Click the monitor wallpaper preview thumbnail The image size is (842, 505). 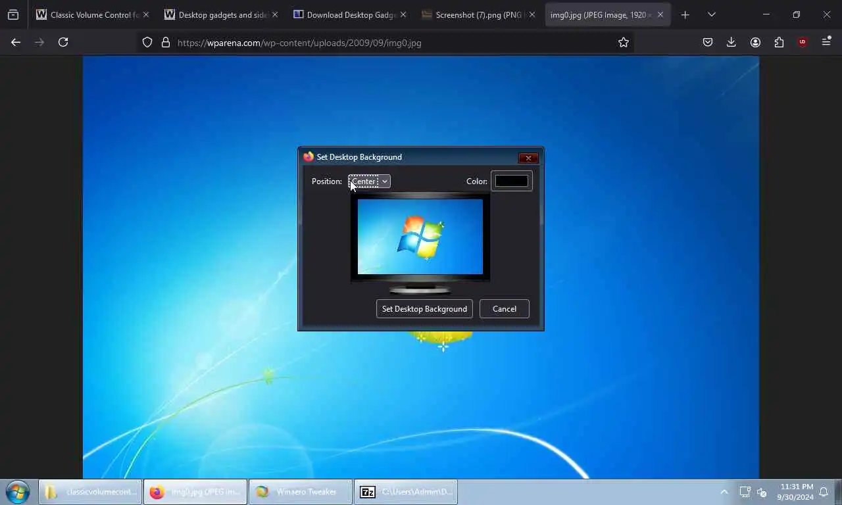[420, 237]
